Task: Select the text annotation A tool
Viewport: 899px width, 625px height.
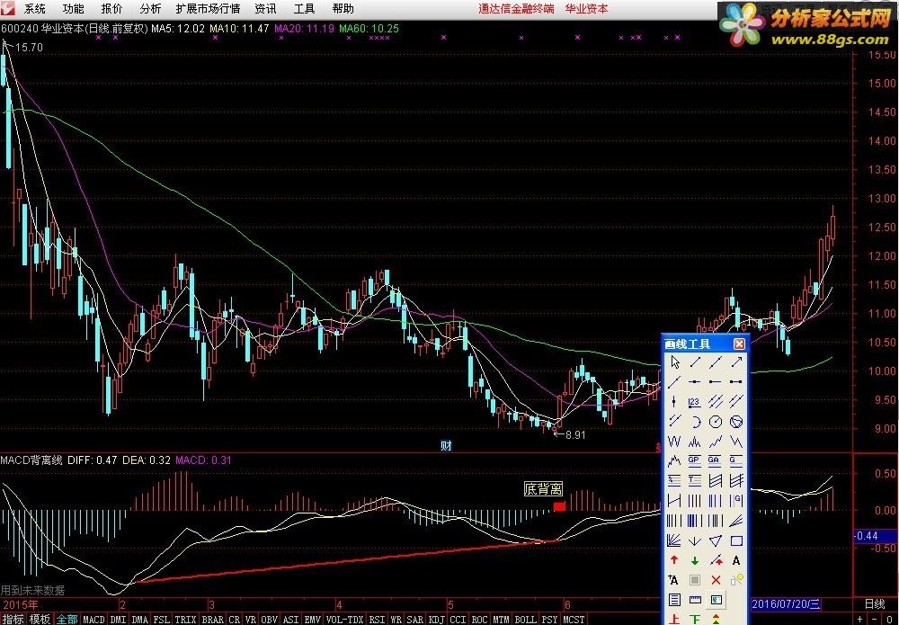Action: coord(737,560)
